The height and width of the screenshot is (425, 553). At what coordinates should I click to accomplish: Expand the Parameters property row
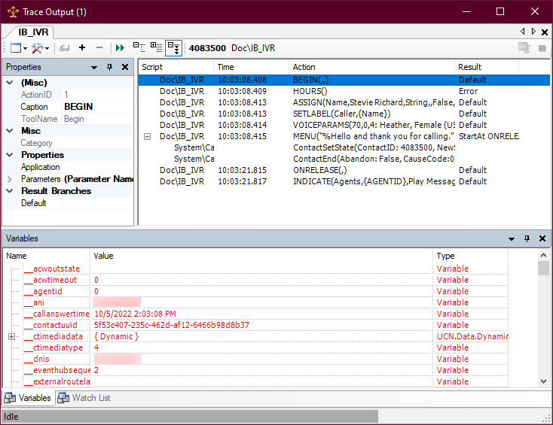10,179
